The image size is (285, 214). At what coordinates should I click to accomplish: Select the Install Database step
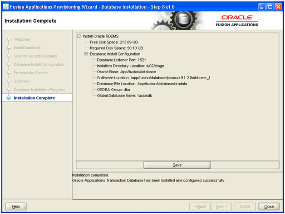pyautogui.click(x=27, y=48)
